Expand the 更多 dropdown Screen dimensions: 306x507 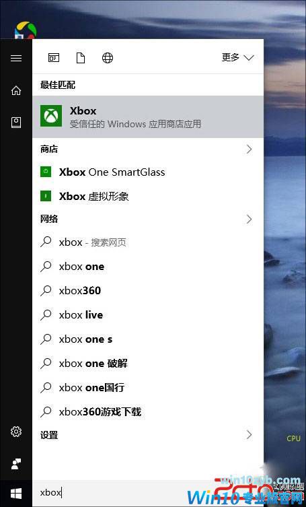(237, 57)
